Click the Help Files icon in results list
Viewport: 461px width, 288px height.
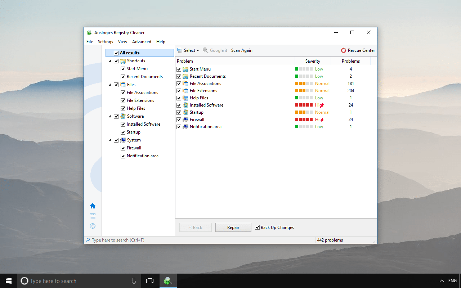(185, 98)
